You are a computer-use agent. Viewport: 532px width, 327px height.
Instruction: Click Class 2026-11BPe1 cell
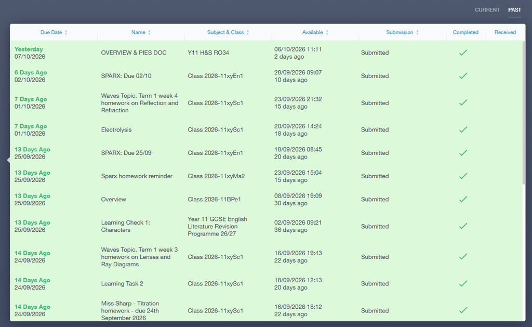(x=215, y=199)
